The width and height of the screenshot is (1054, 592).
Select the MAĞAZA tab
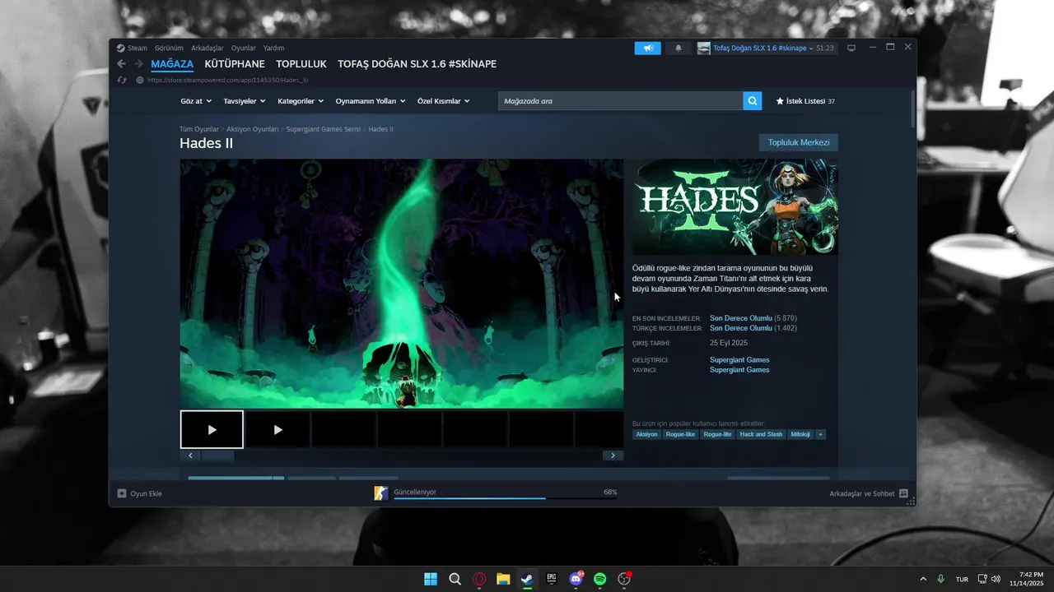click(172, 64)
